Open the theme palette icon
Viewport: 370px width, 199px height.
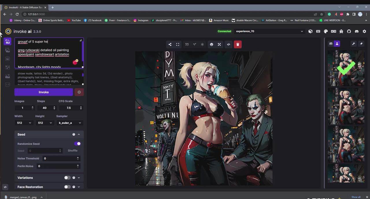(x=326, y=31)
